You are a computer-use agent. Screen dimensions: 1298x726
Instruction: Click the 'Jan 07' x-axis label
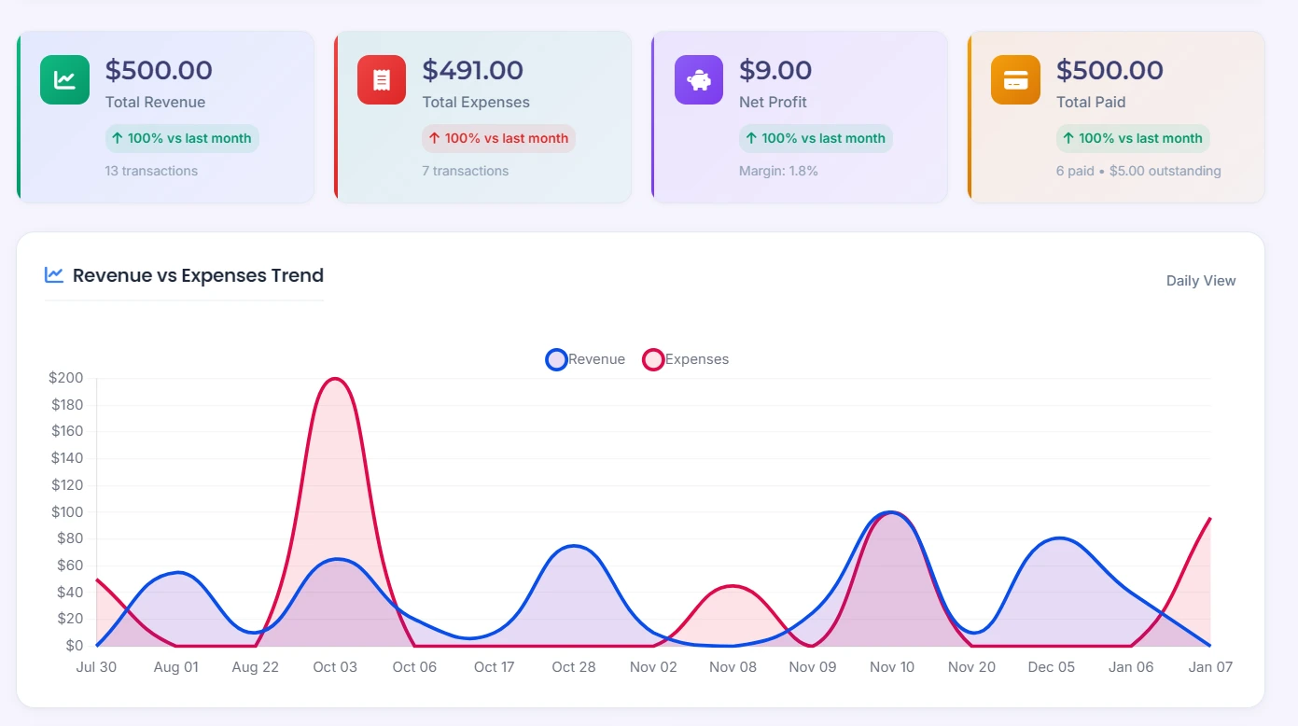[1210, 667]
